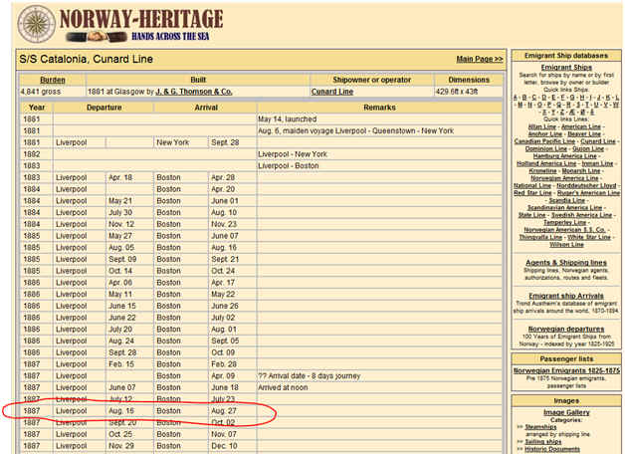This screenshot has width=625, height=456.
Task: Click the Arrival column header
Action: (206, 108)
